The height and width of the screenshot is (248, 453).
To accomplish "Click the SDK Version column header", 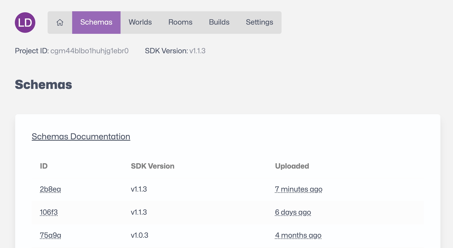I will (153, 166).
